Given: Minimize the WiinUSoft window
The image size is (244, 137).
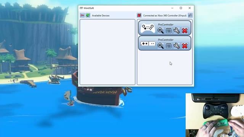Looking at the screenshot, I should (172, 8).
